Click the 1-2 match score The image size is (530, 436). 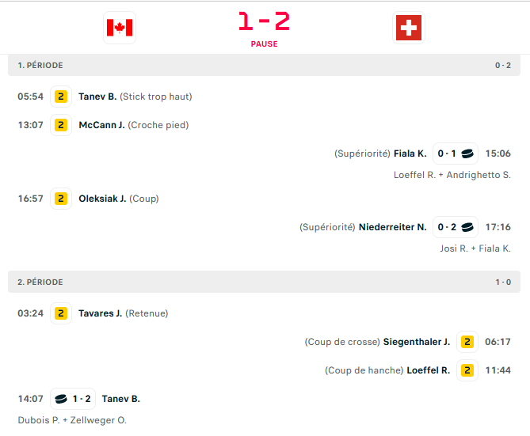click(265, 21)
